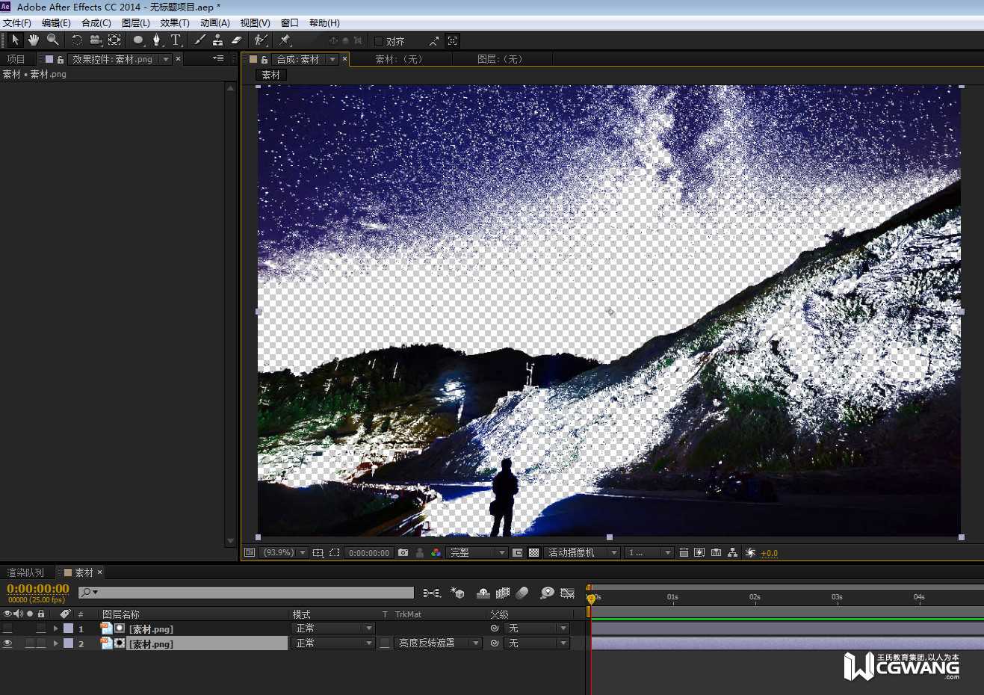Click the timeline layer search field
The image size is (984, 695).
tap(254, 593)
